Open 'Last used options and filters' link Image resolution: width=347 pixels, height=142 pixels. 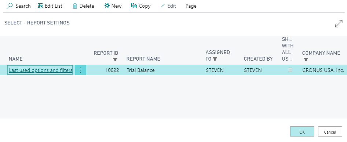[x=41, y=70]
